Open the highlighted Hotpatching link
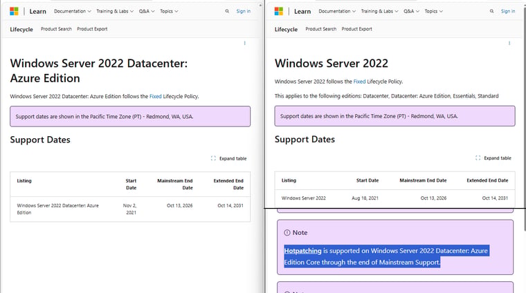526x293 pixels. (302, 251)
